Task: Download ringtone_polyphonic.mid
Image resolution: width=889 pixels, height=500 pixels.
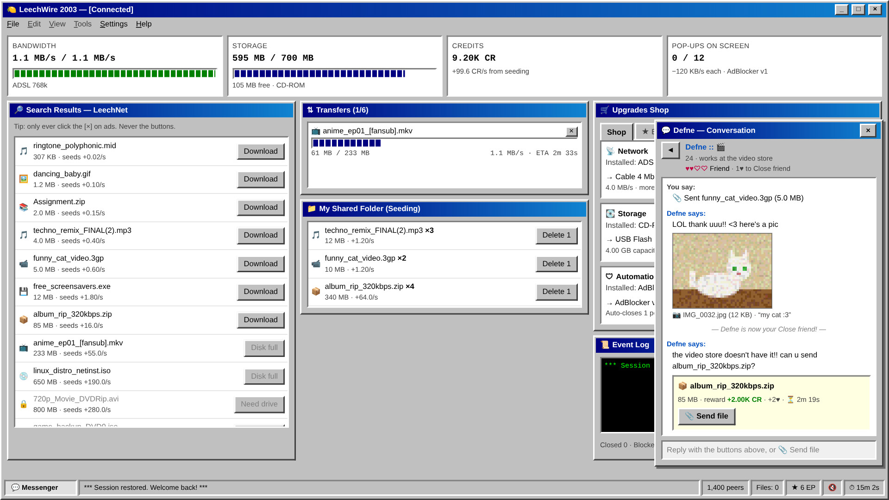Action: point(261,151)
